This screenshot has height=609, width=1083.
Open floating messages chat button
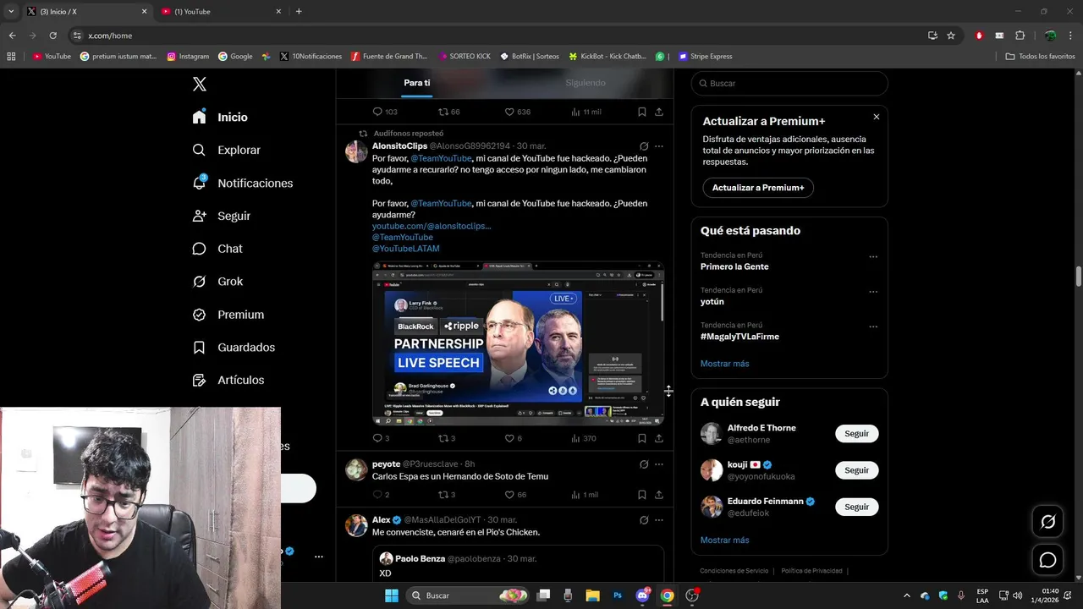(1047, 560)
